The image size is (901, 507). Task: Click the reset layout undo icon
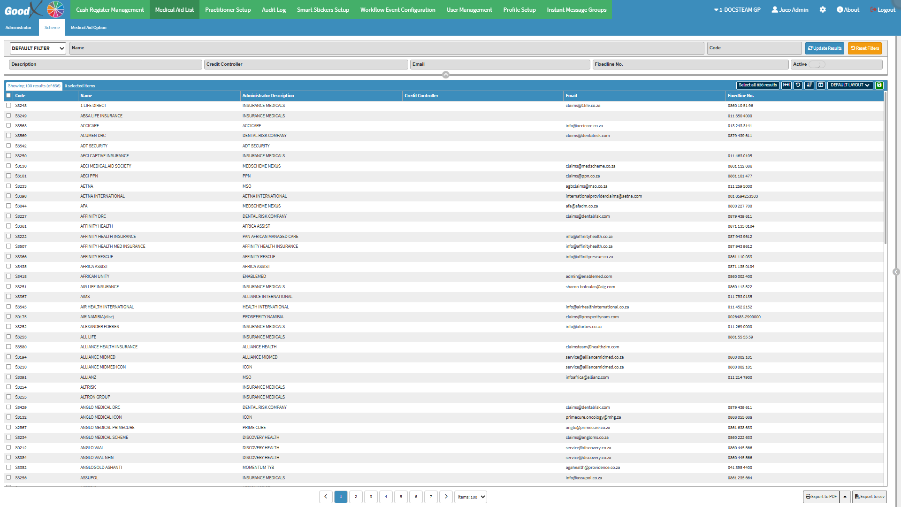click(798, 85)
